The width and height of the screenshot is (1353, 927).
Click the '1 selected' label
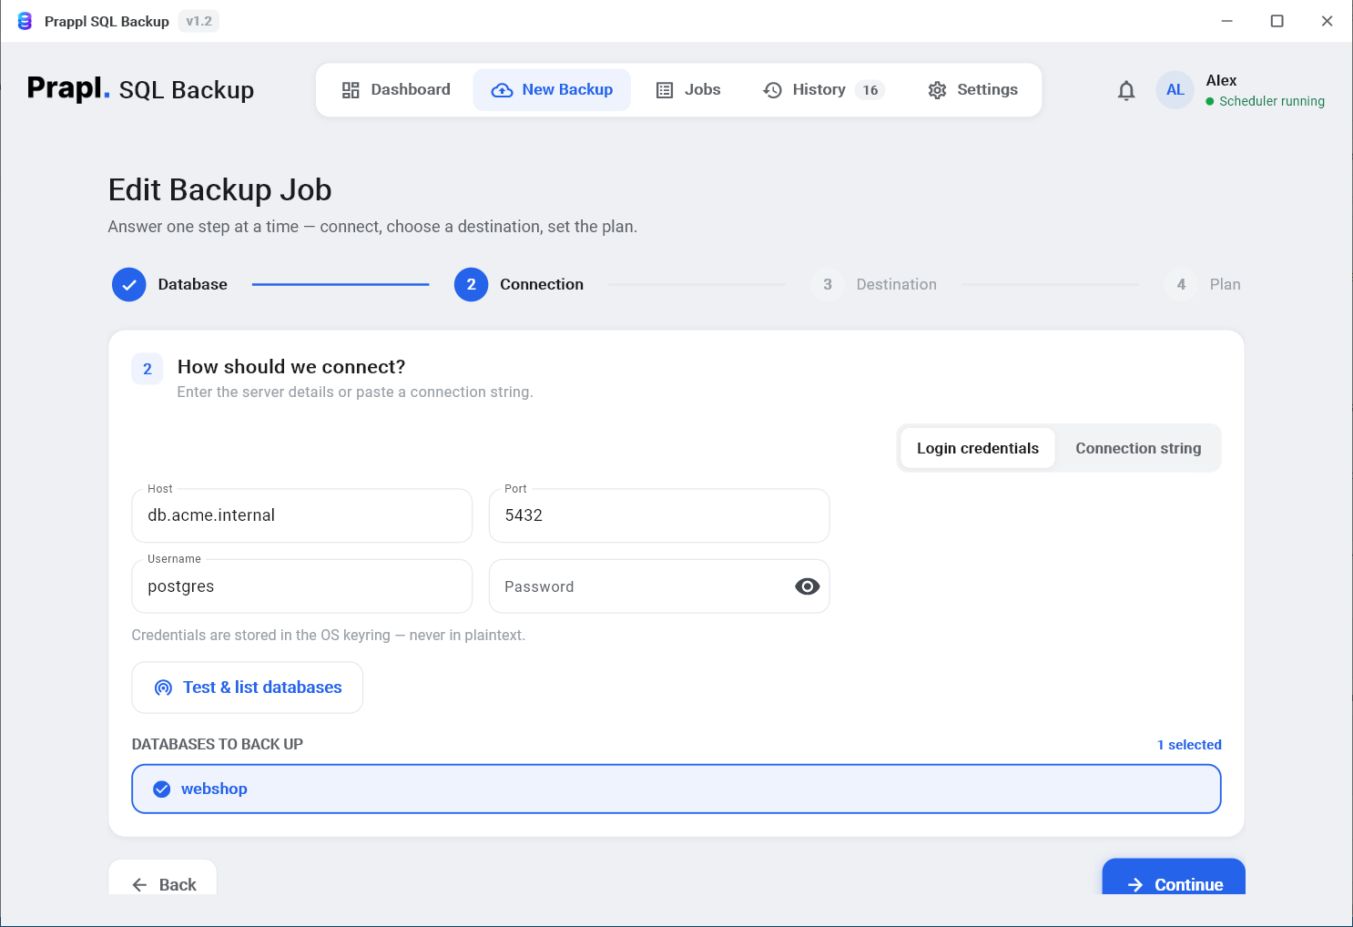(x=1189, y=745)
